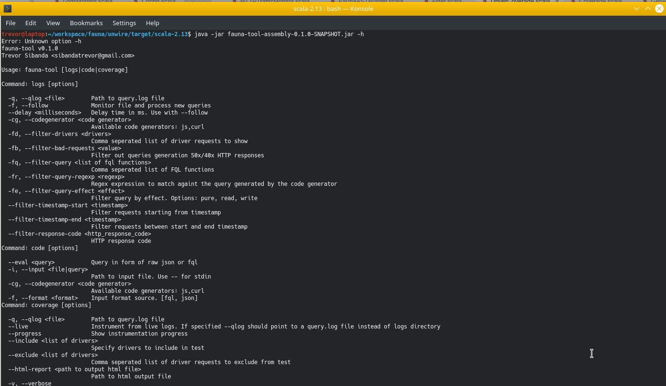
Task: Click the '--live' option text
Action: pyautogui.click(x=18, y=327)
